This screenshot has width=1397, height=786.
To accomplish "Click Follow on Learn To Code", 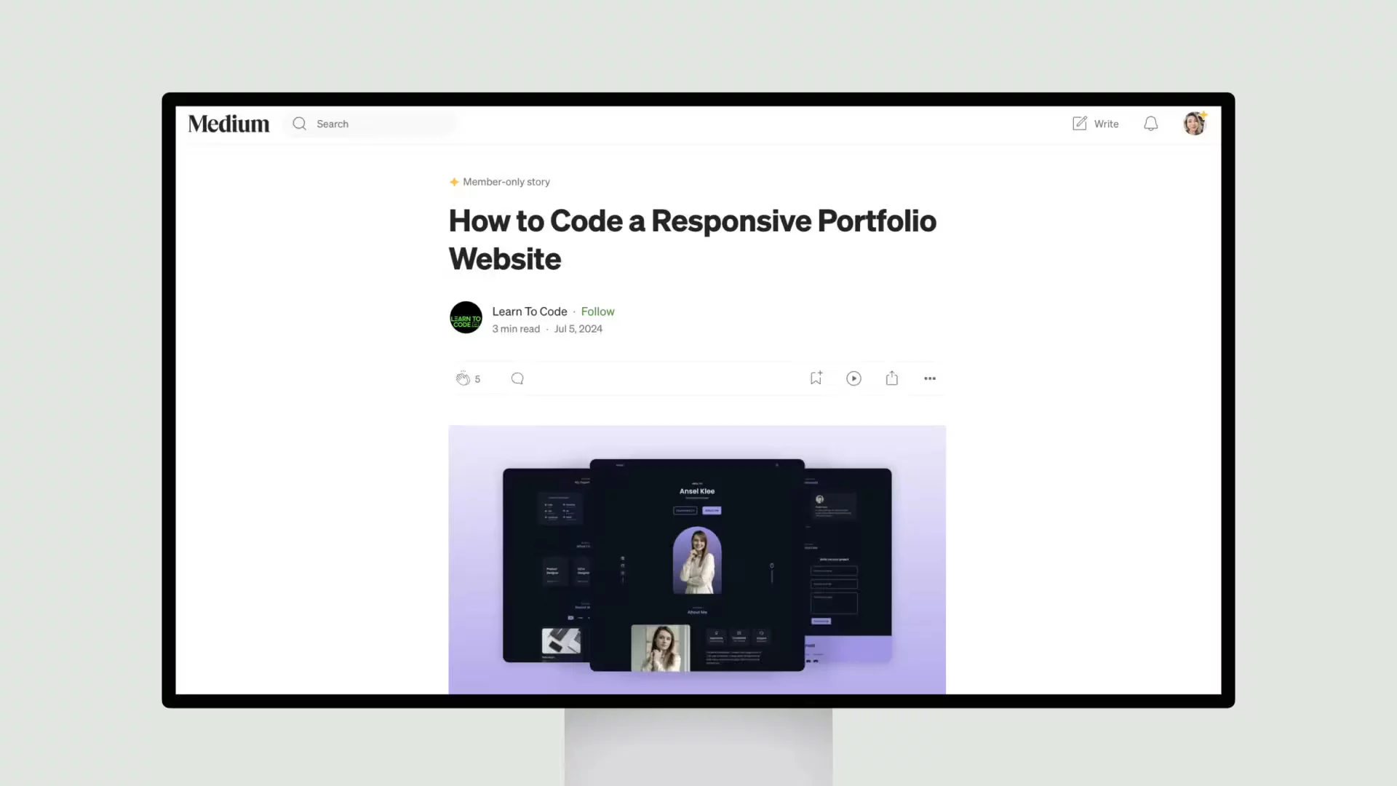I will coord(597,311).
